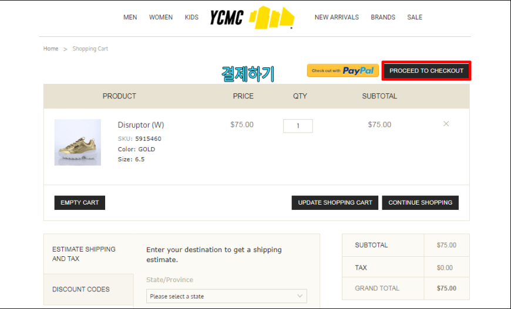The image size is (511, 309).
Task: Open the MEN navigation menu
Action: click(x=130, y=17)
